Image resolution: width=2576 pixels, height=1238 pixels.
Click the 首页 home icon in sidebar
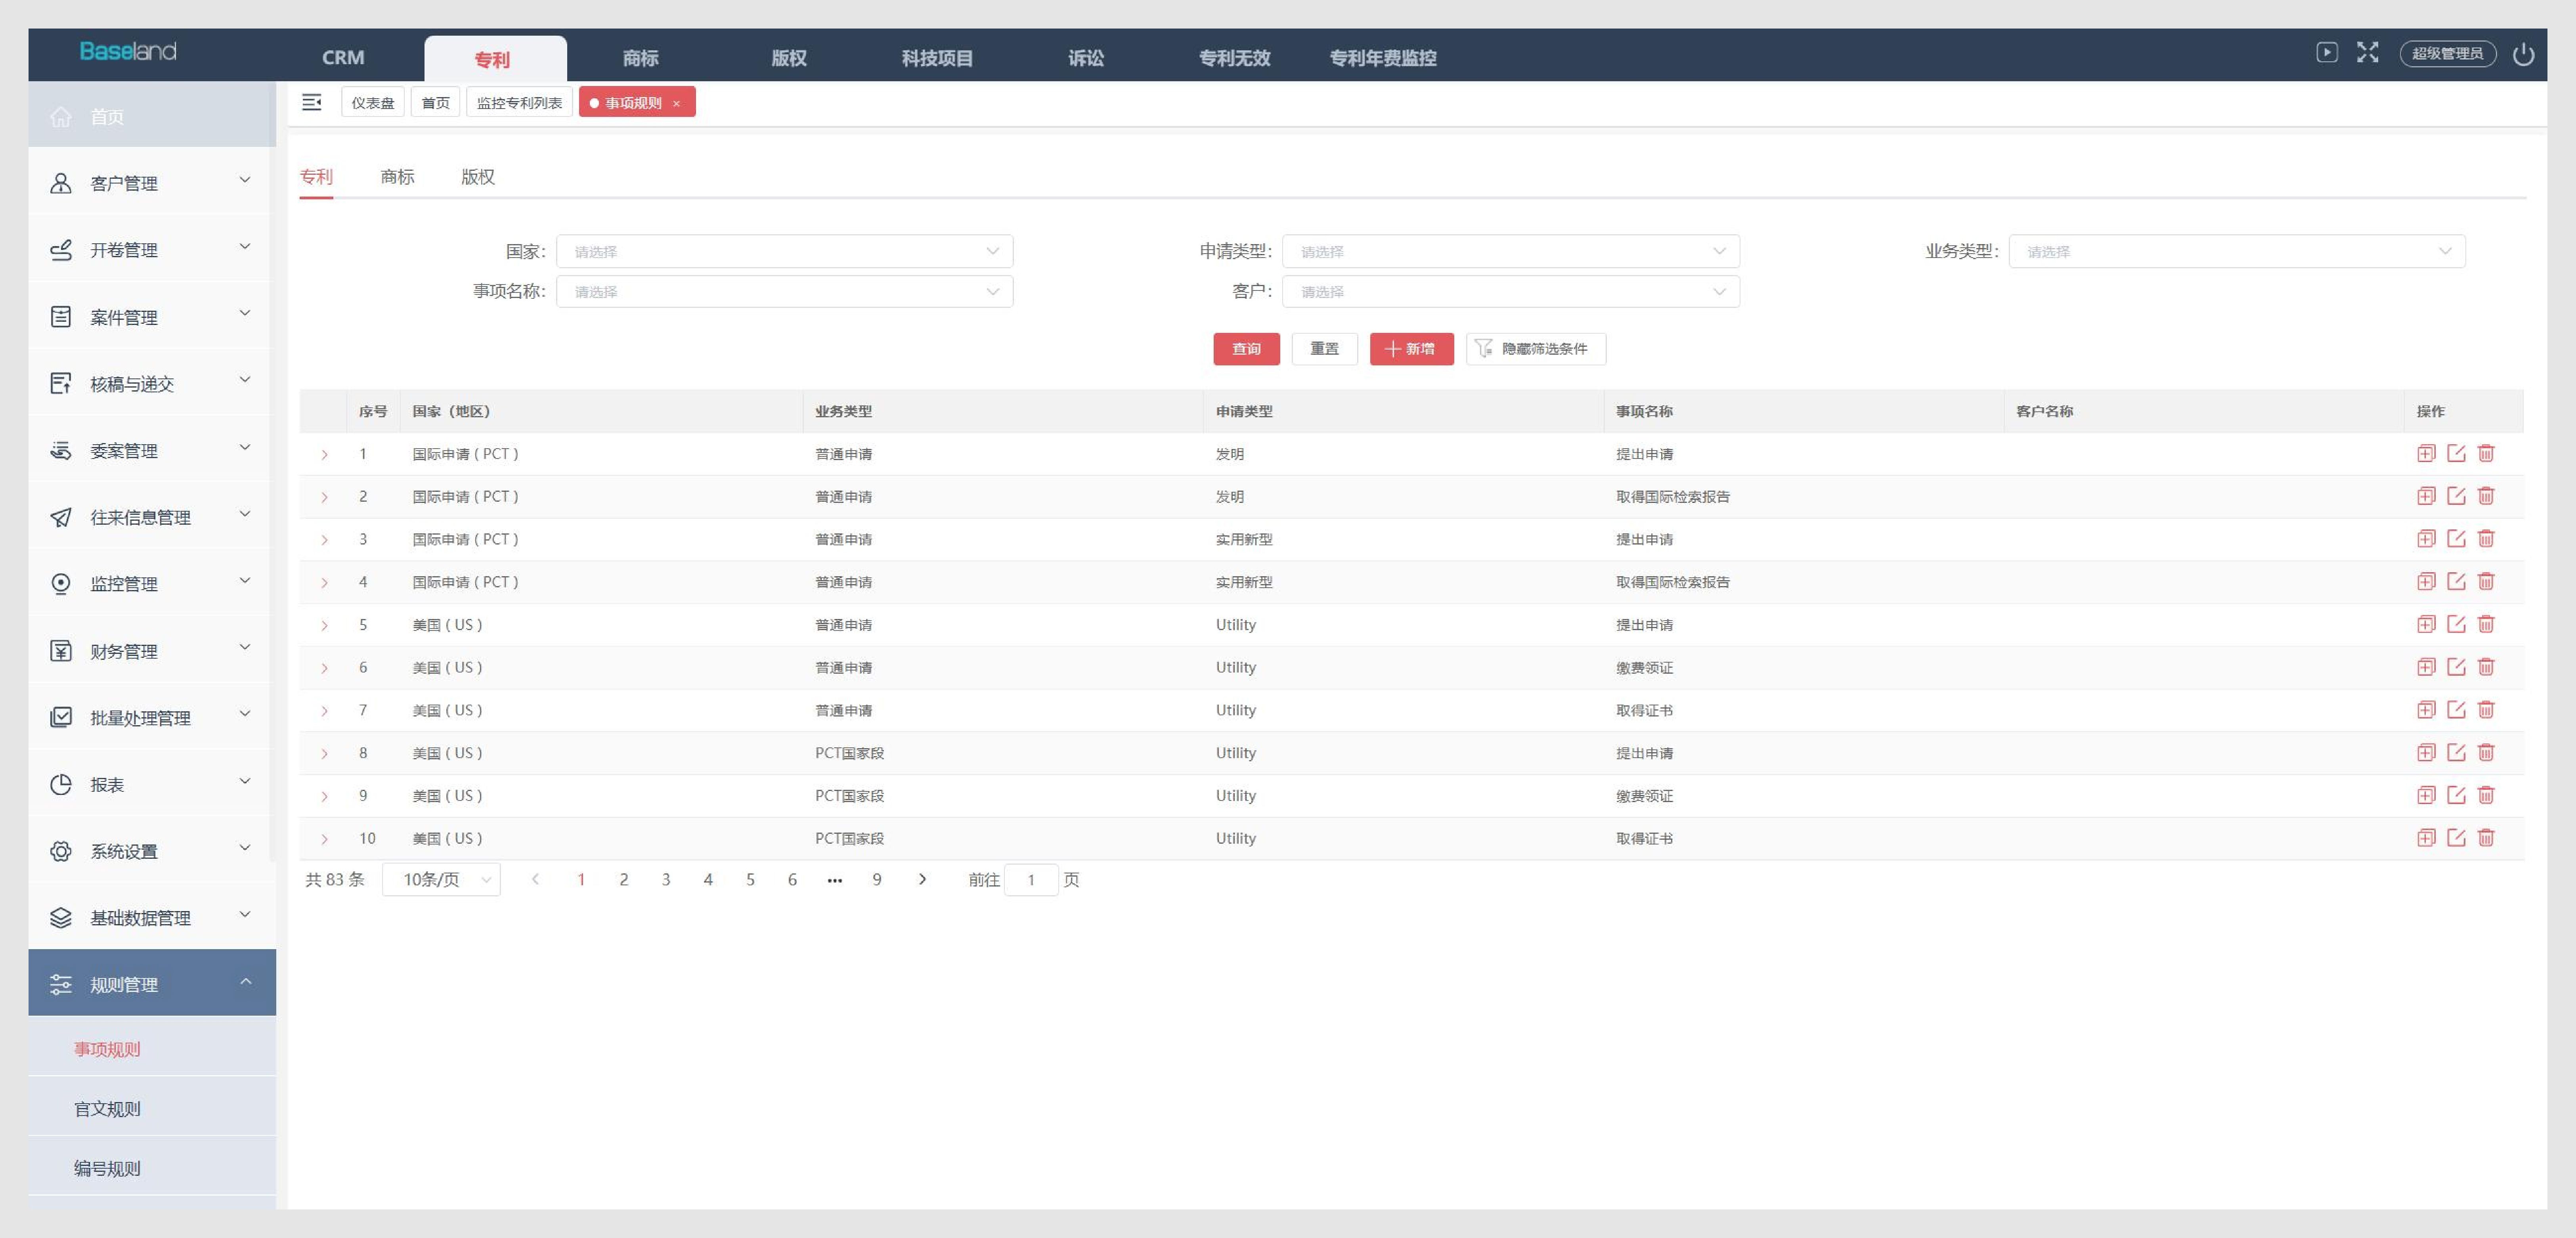[x=61, y=117]
